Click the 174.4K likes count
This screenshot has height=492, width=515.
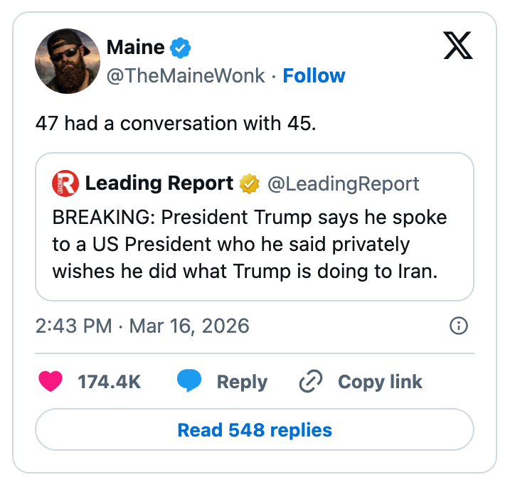click(x=109, y=382)
